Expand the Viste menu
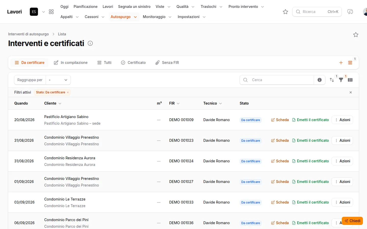The width and height of the screenshot is (367, 229). 163,7
